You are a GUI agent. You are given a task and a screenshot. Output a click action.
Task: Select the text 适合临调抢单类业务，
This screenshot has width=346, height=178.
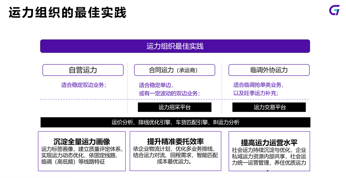pyautogui.click(x=259, y=85)
